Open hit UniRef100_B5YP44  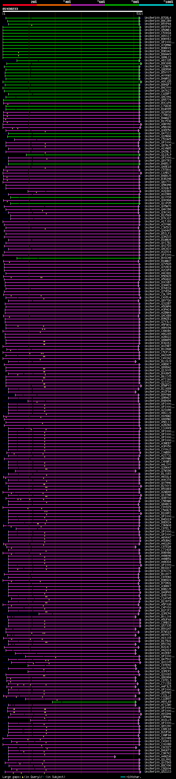158,24
